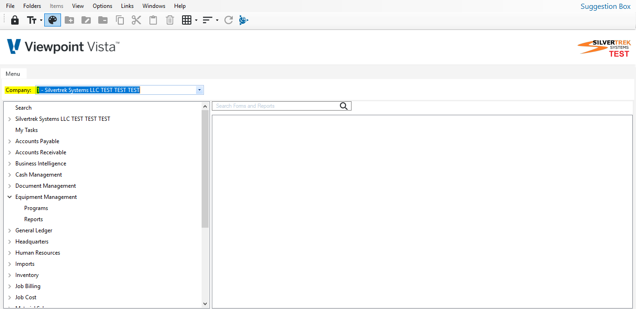Click the copy icon in the toolbar
The image size is (636, 309).
click(120, 20)
